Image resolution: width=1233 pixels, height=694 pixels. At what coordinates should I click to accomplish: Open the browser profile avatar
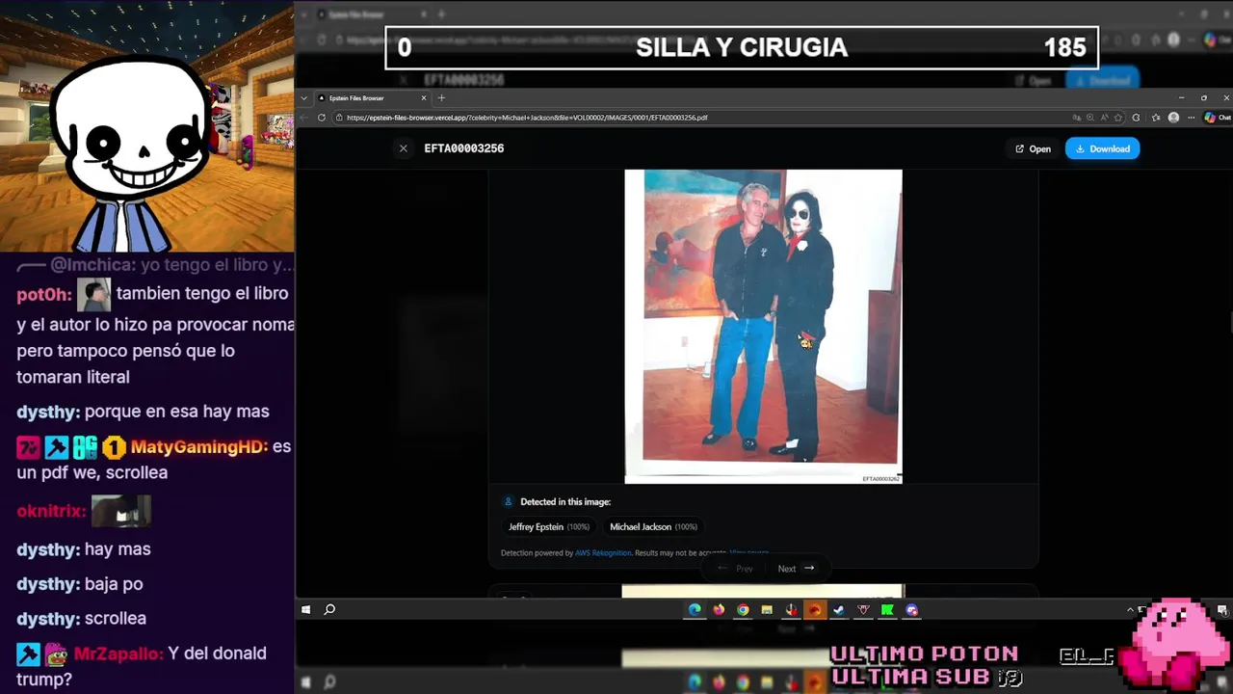click(x=1173, y=118)
